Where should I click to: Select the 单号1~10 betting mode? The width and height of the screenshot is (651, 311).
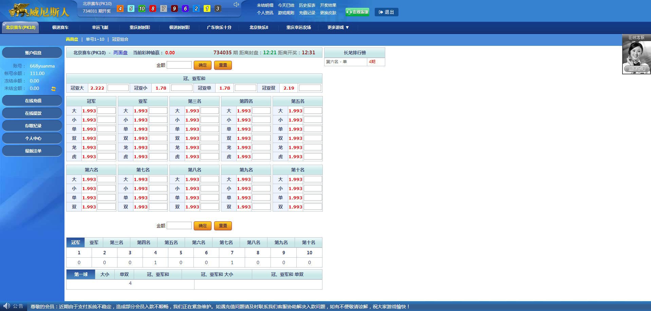tap(95, 39)
